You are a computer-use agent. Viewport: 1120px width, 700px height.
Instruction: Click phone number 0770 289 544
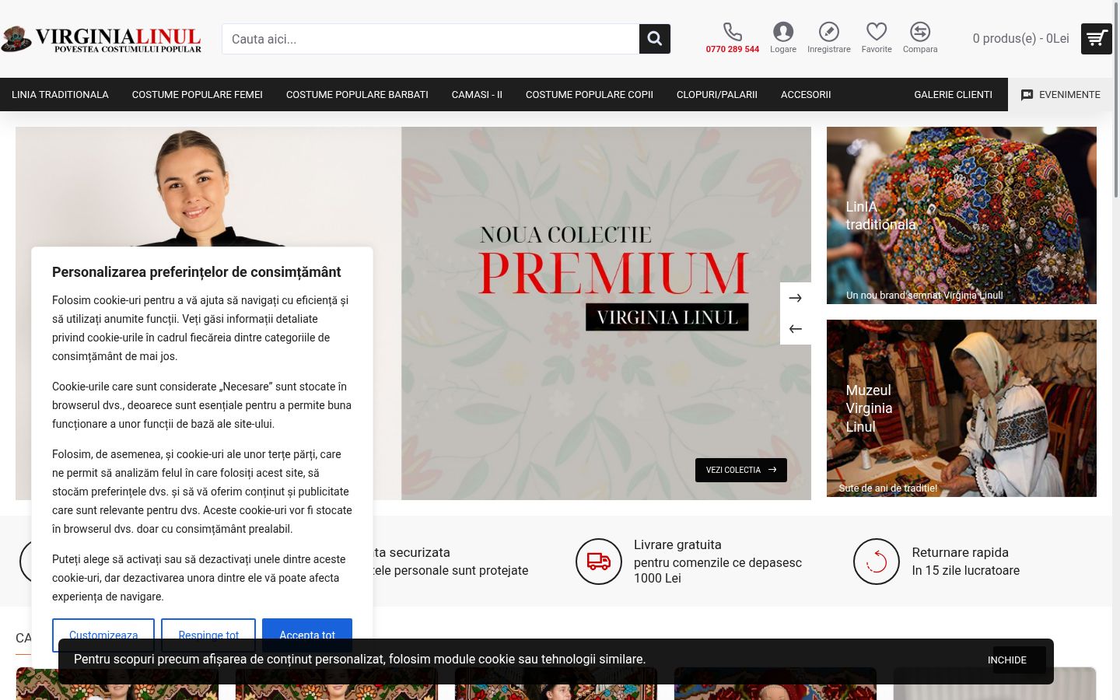733,49
